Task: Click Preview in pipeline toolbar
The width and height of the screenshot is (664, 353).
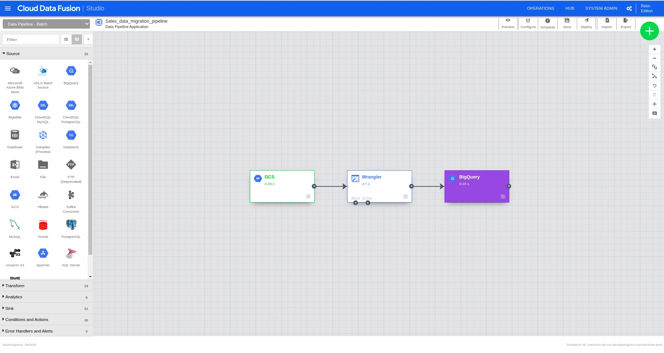Action: click(x=508, y=23)
